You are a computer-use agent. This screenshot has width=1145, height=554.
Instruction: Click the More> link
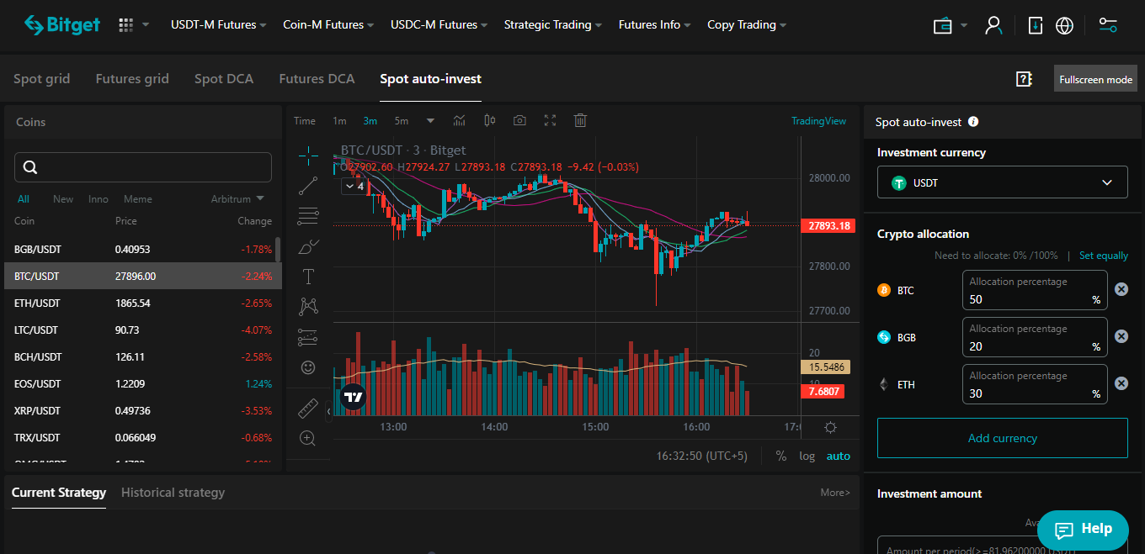[835, 493]
